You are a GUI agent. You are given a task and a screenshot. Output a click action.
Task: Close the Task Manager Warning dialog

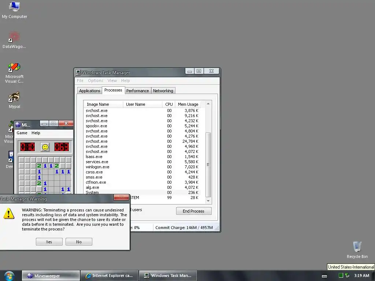point(121,197)
